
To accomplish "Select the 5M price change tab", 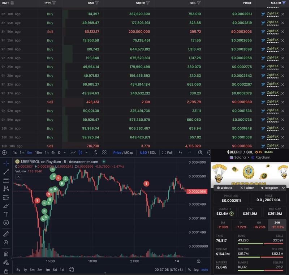I will pyautogui.click(x=223, y=225).
